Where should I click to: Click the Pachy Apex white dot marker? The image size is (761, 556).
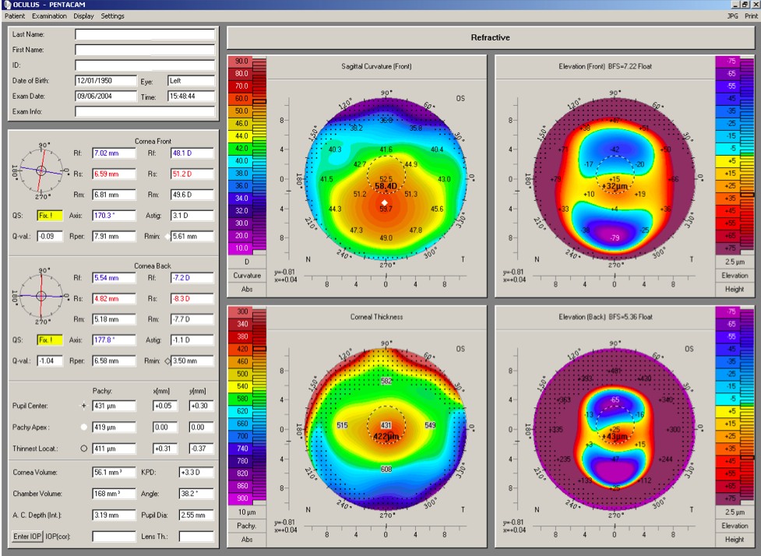point(83,428)
